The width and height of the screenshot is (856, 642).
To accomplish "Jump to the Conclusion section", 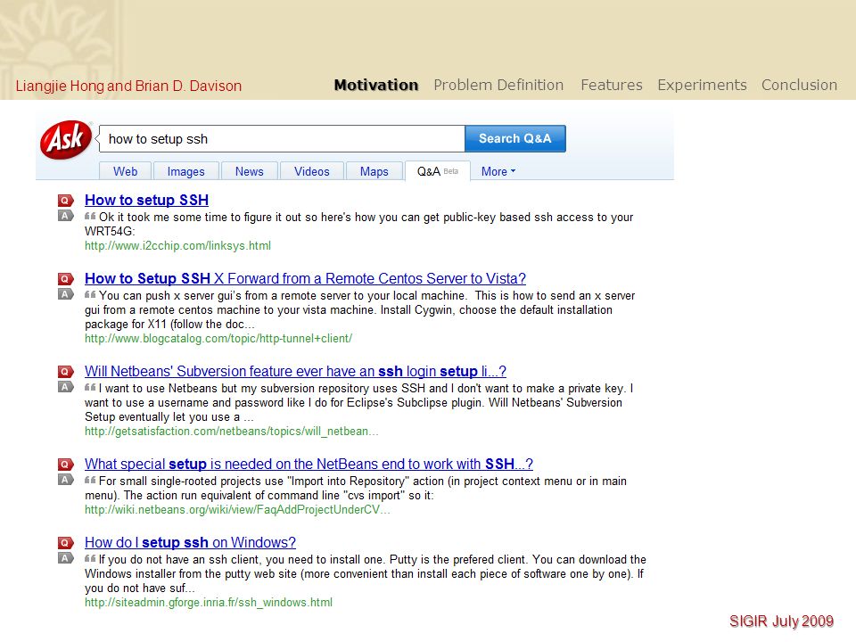I will click(799, 86).
